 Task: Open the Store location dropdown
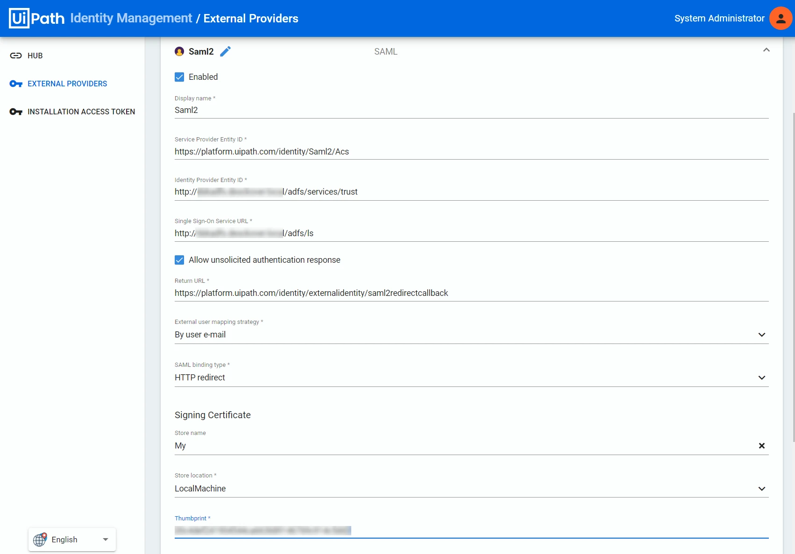pos(471,489)
